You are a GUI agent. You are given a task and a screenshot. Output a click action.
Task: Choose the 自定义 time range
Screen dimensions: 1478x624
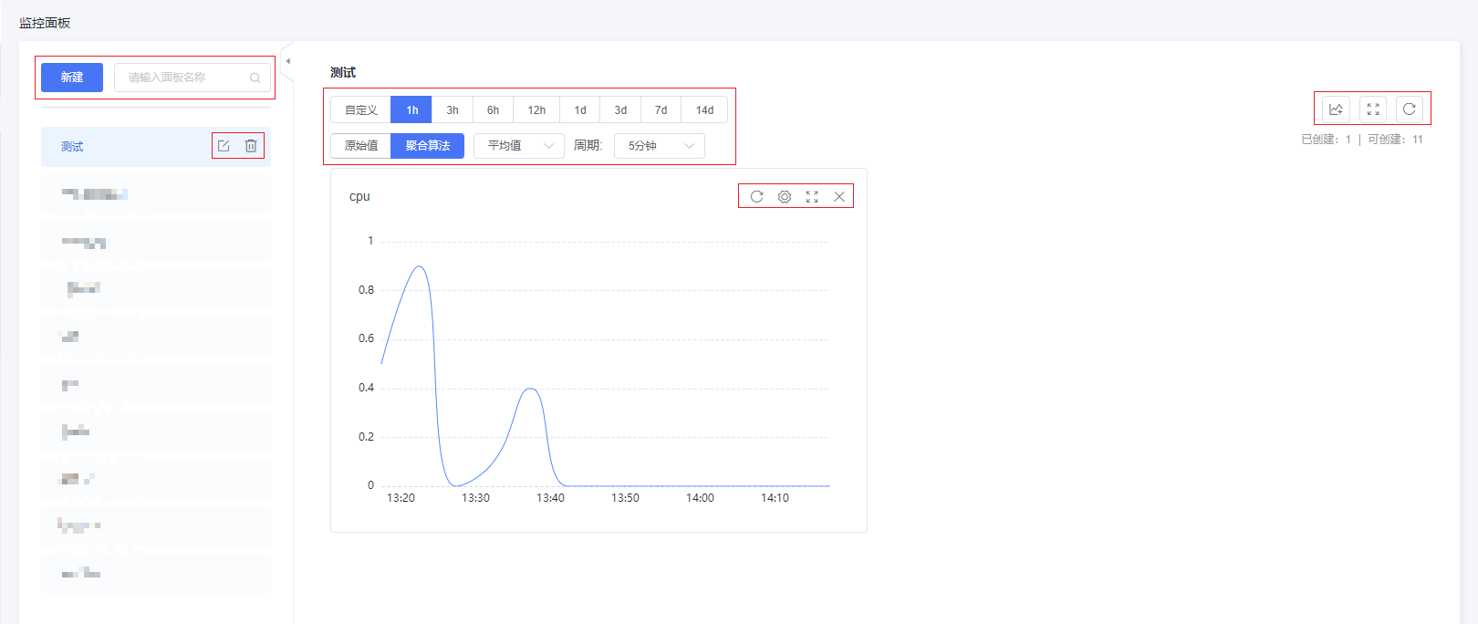pyautogui.click(x=361, y=110)
